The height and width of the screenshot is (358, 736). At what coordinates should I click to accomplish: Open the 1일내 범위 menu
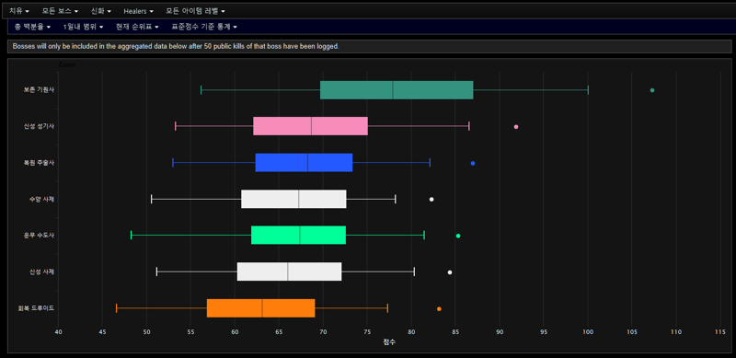coord(83,27)
